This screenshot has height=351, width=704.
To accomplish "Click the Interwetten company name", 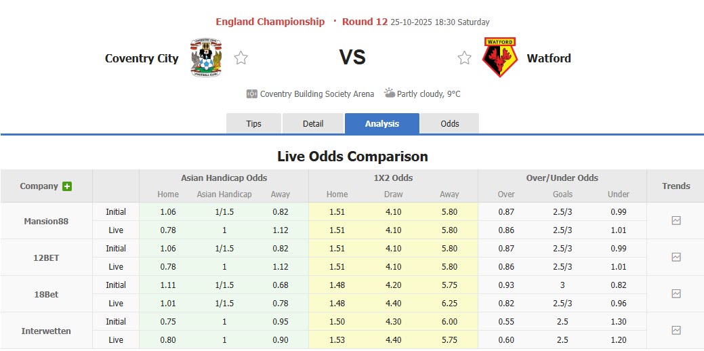I will (46, 331).
